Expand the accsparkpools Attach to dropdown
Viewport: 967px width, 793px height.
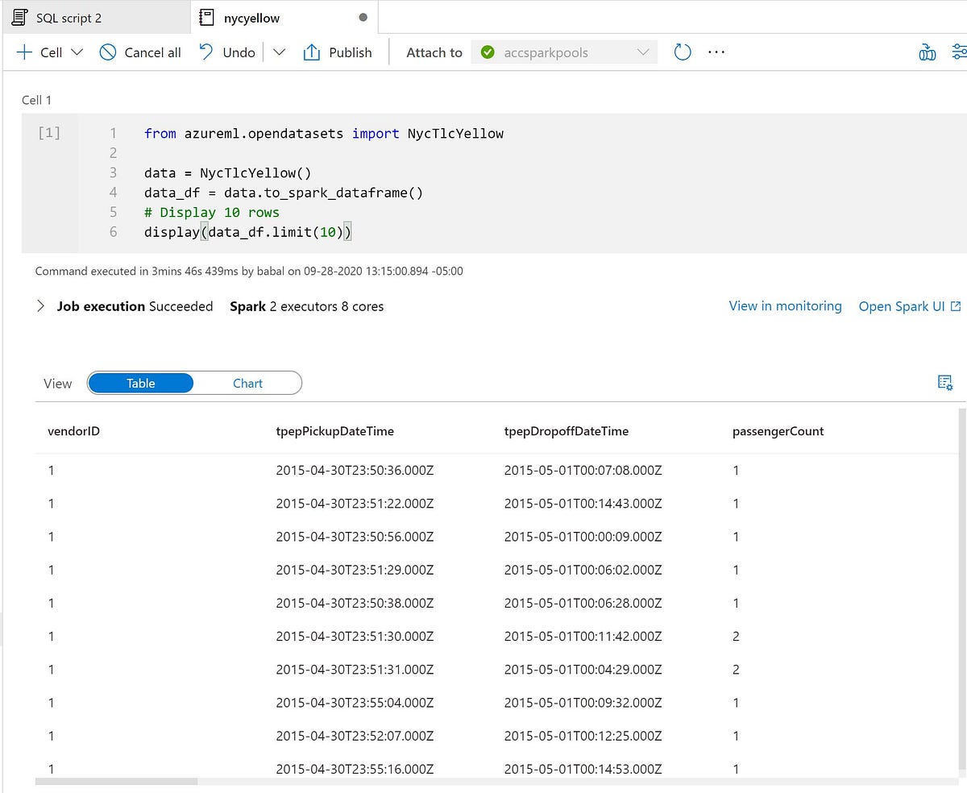642,52
